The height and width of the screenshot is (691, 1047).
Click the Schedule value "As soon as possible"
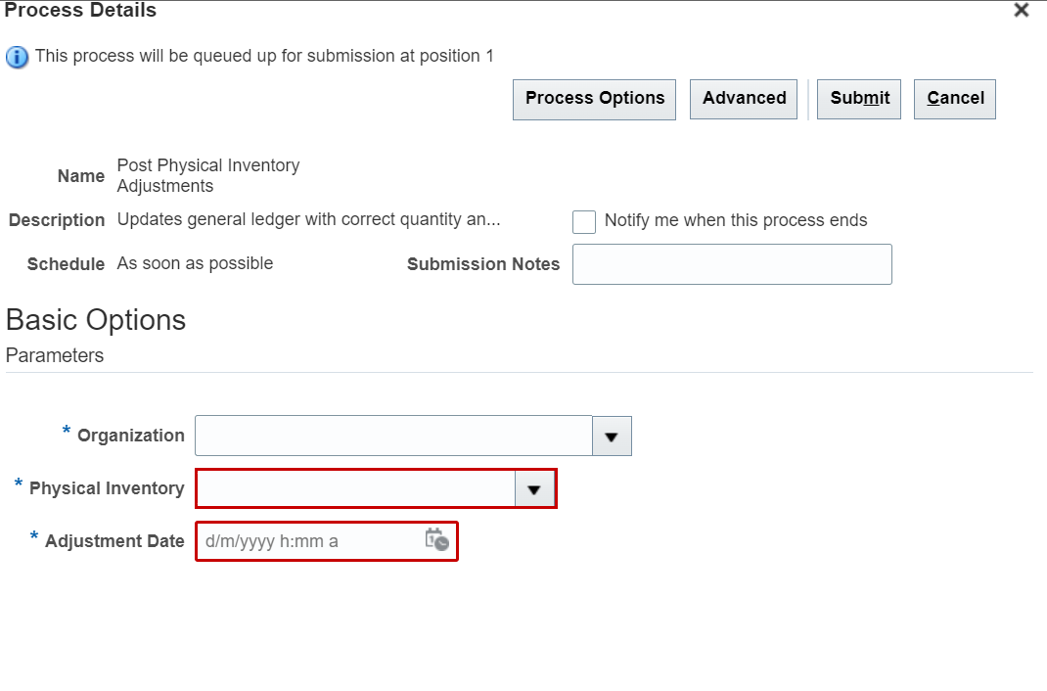click(x=195, y=263)
